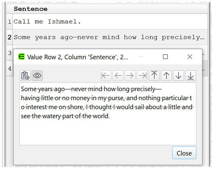This screenshot has width=213, height=169.
Task: Maximize the Value dialog window
Action: (x=165, y=57)
